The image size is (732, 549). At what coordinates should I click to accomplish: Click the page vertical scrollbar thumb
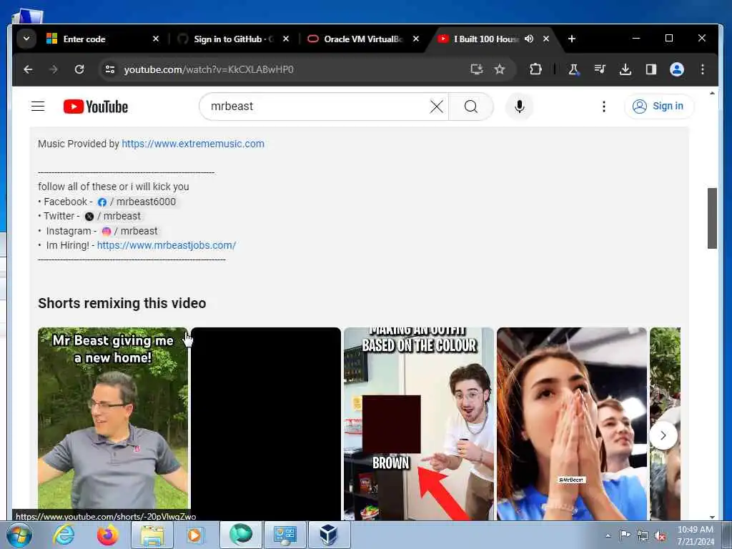712,218
